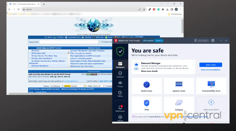Open Chrome profile avatar D

pos(176,9)
